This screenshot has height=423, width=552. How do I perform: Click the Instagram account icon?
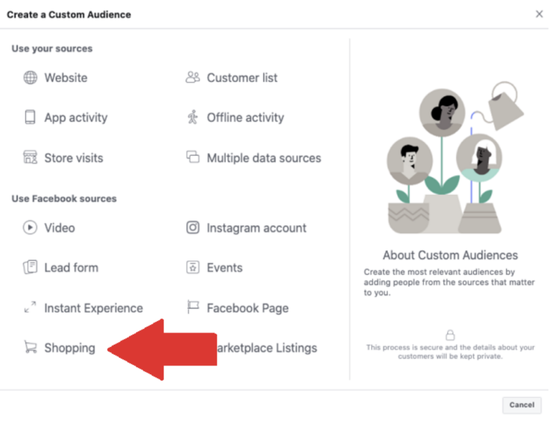point(192,227)
